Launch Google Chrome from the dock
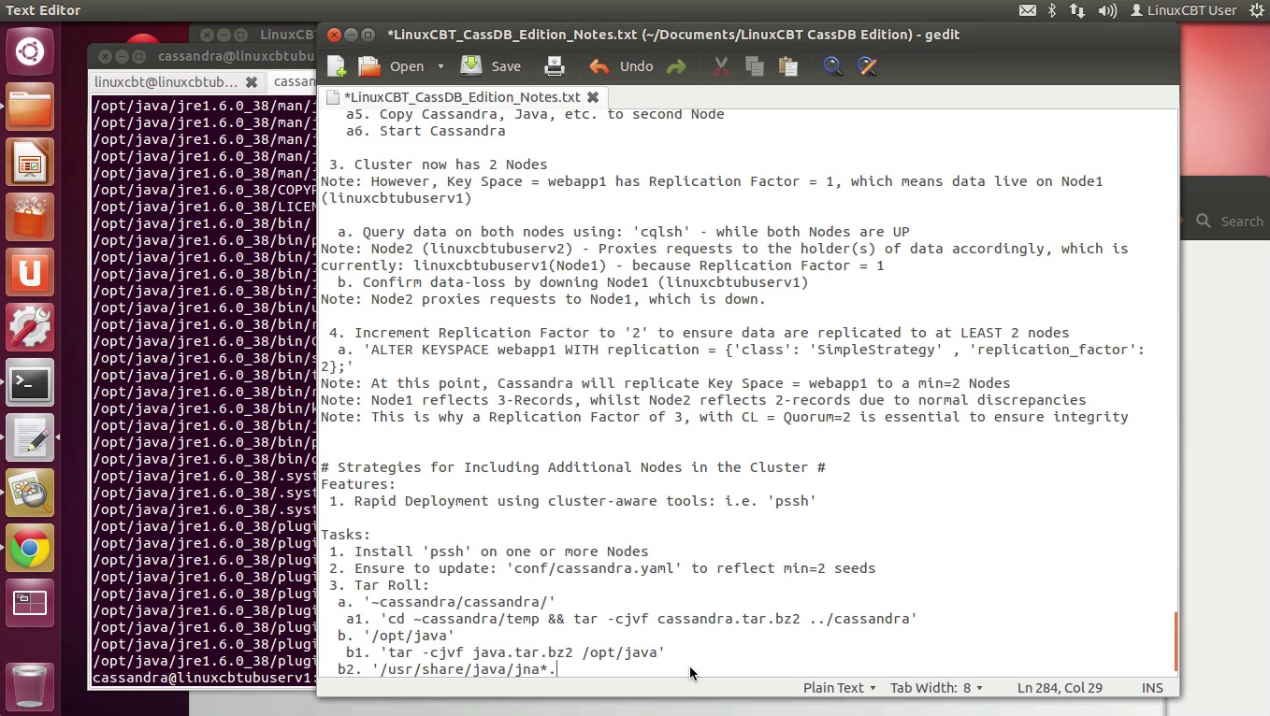Viewport: 1270px width, 716px height. (x=30, y=550)
